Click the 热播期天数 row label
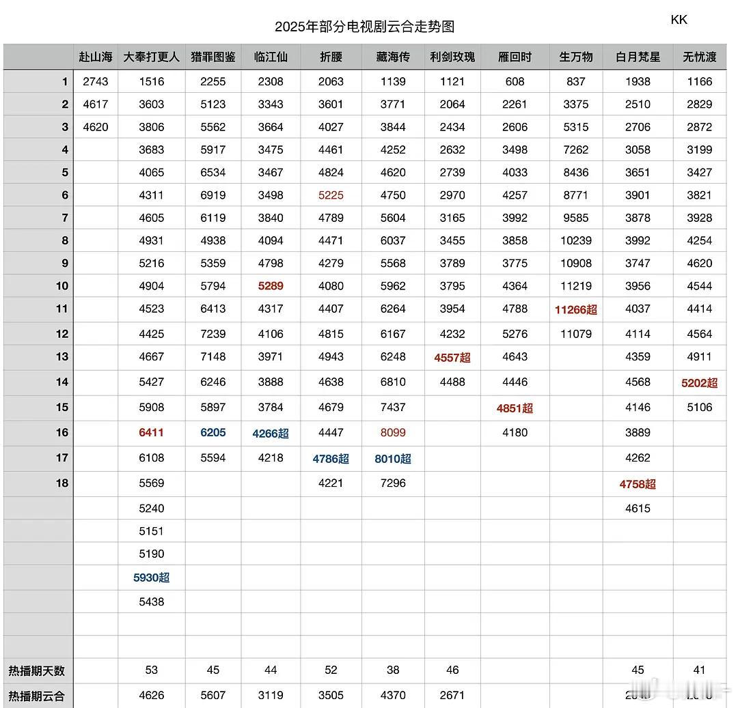This screenshot has height=708, width=738. point(37,671)
